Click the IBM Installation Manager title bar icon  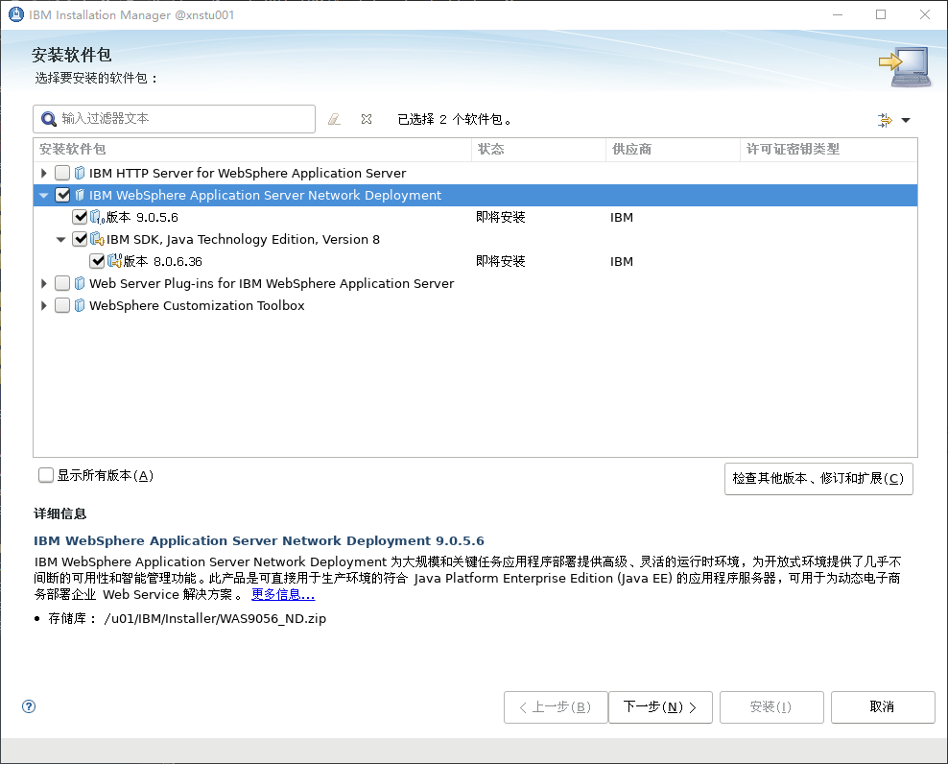click(16, 14)
